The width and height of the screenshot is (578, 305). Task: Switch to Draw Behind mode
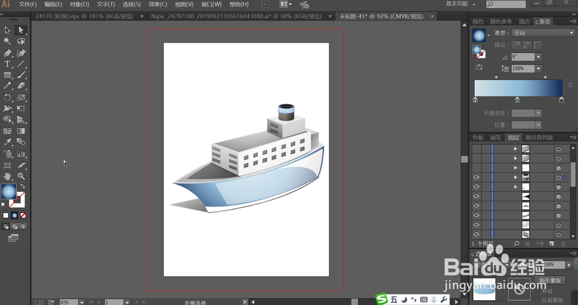pyautogui.click(x=14, y=226)
